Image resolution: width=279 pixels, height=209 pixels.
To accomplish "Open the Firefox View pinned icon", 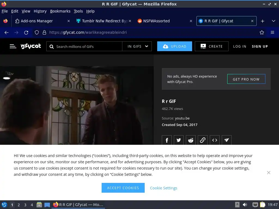I will pyautogui.click(x=5, y=21).
